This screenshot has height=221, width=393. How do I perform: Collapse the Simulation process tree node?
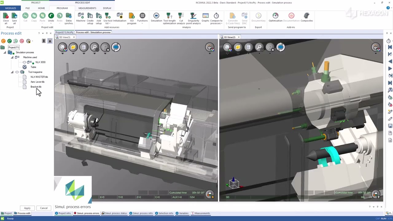click(5, 52)
